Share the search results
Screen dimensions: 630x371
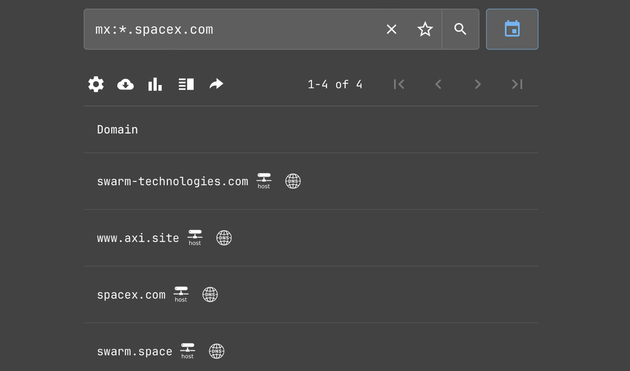pos(216,84)
